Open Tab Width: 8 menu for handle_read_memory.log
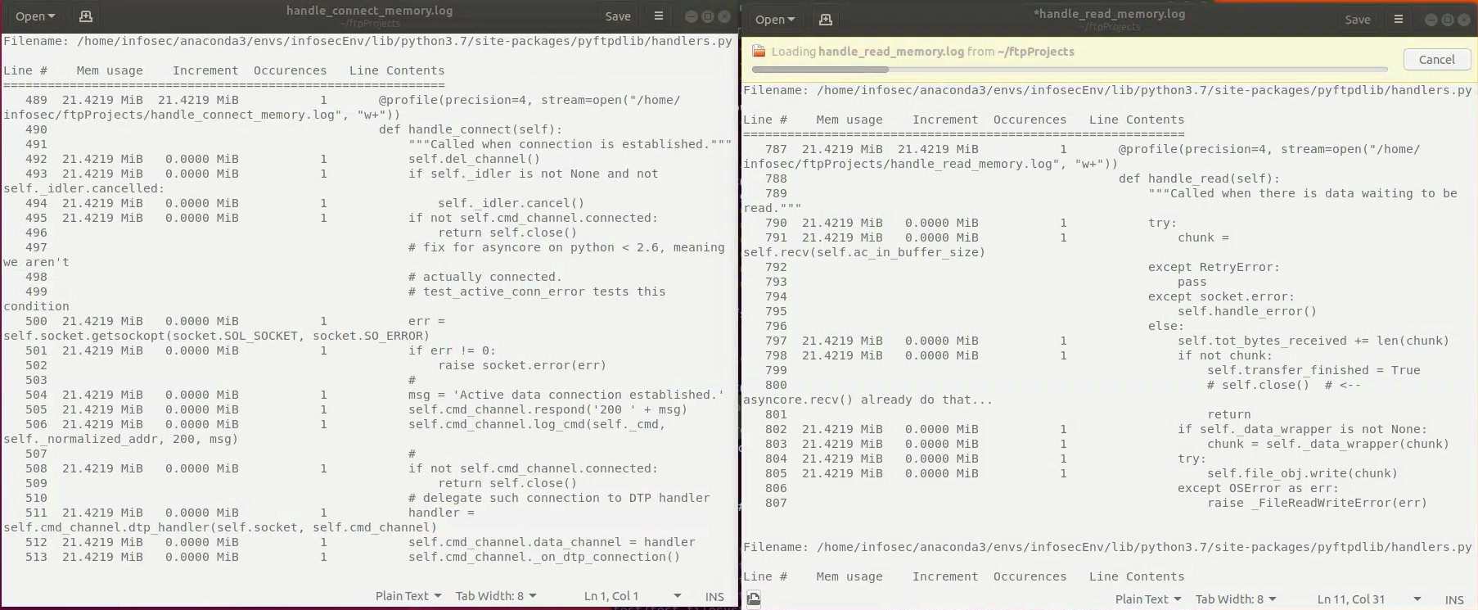1478x610 pixels. tap(1235, 599)
